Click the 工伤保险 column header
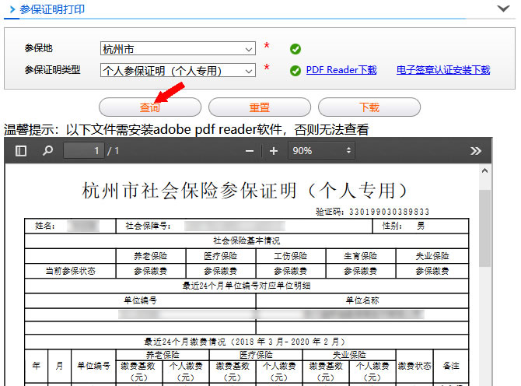 (290, 256)
